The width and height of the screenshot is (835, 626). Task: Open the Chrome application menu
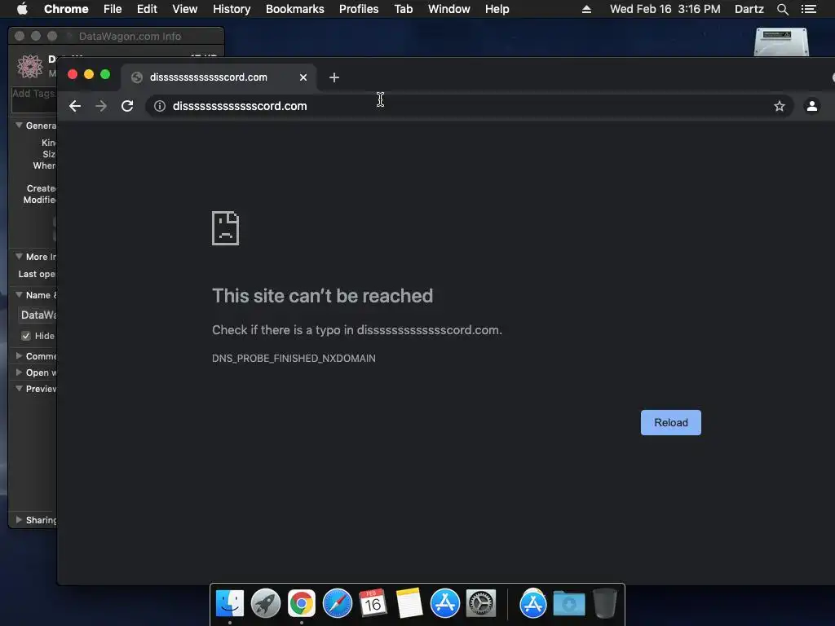[x=66, y=9]
